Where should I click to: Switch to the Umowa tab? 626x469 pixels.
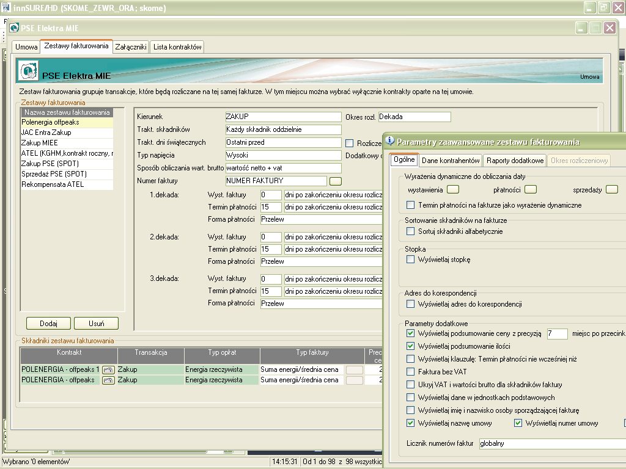pos(26,46)
